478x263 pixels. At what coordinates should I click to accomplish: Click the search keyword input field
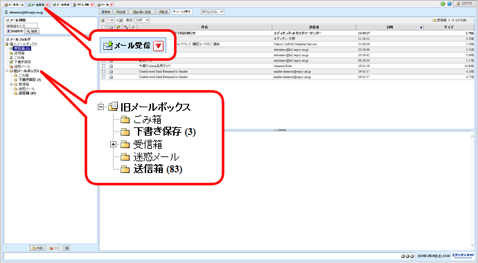click(22, 26)
